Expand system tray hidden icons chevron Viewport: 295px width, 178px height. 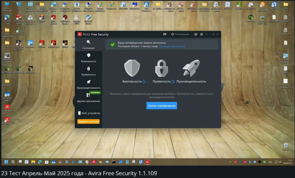click(x=230, y=162)
